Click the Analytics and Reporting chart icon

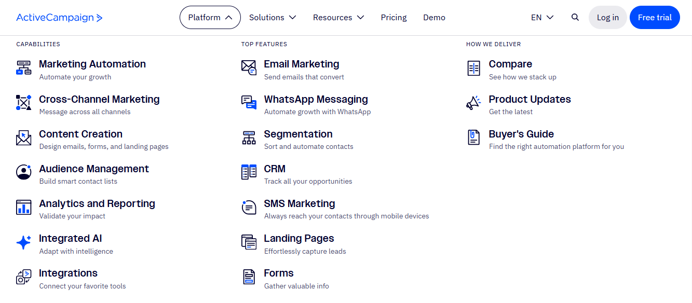click(23, 207)
